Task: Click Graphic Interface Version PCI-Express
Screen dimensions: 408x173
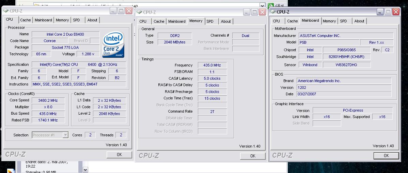Action: click(352, 110)
